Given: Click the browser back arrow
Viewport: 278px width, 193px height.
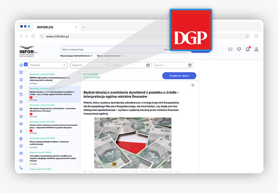Looking at the screenshot, I should (x=21, y=36).
